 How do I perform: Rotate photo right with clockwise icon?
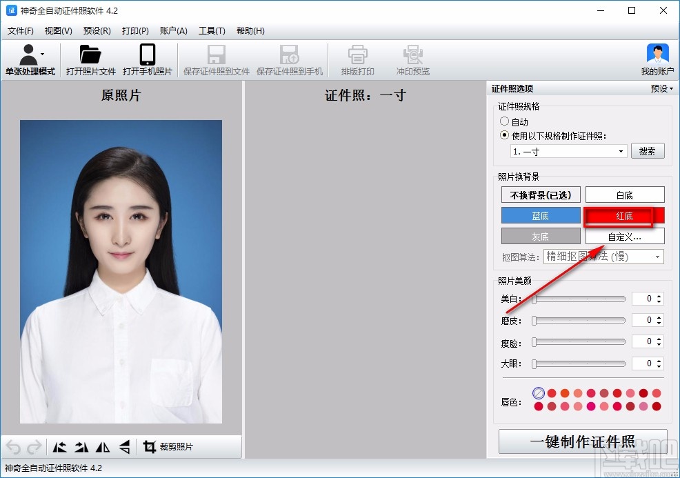[81, 447]
